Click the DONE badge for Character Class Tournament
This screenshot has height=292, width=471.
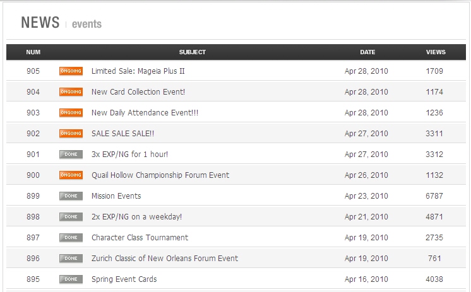[x=71, y=238]
